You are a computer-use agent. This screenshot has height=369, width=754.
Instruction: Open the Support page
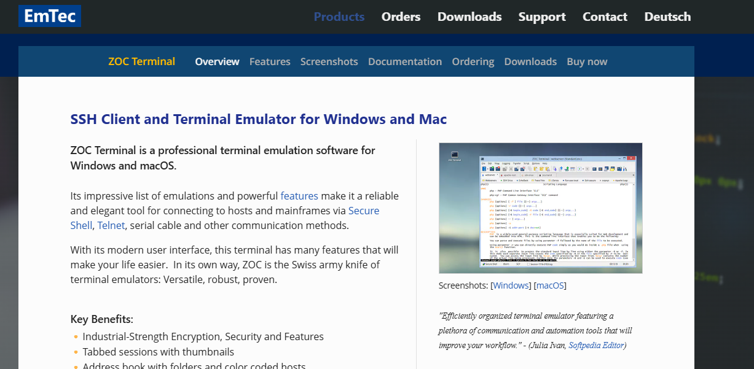coord(541,17)
